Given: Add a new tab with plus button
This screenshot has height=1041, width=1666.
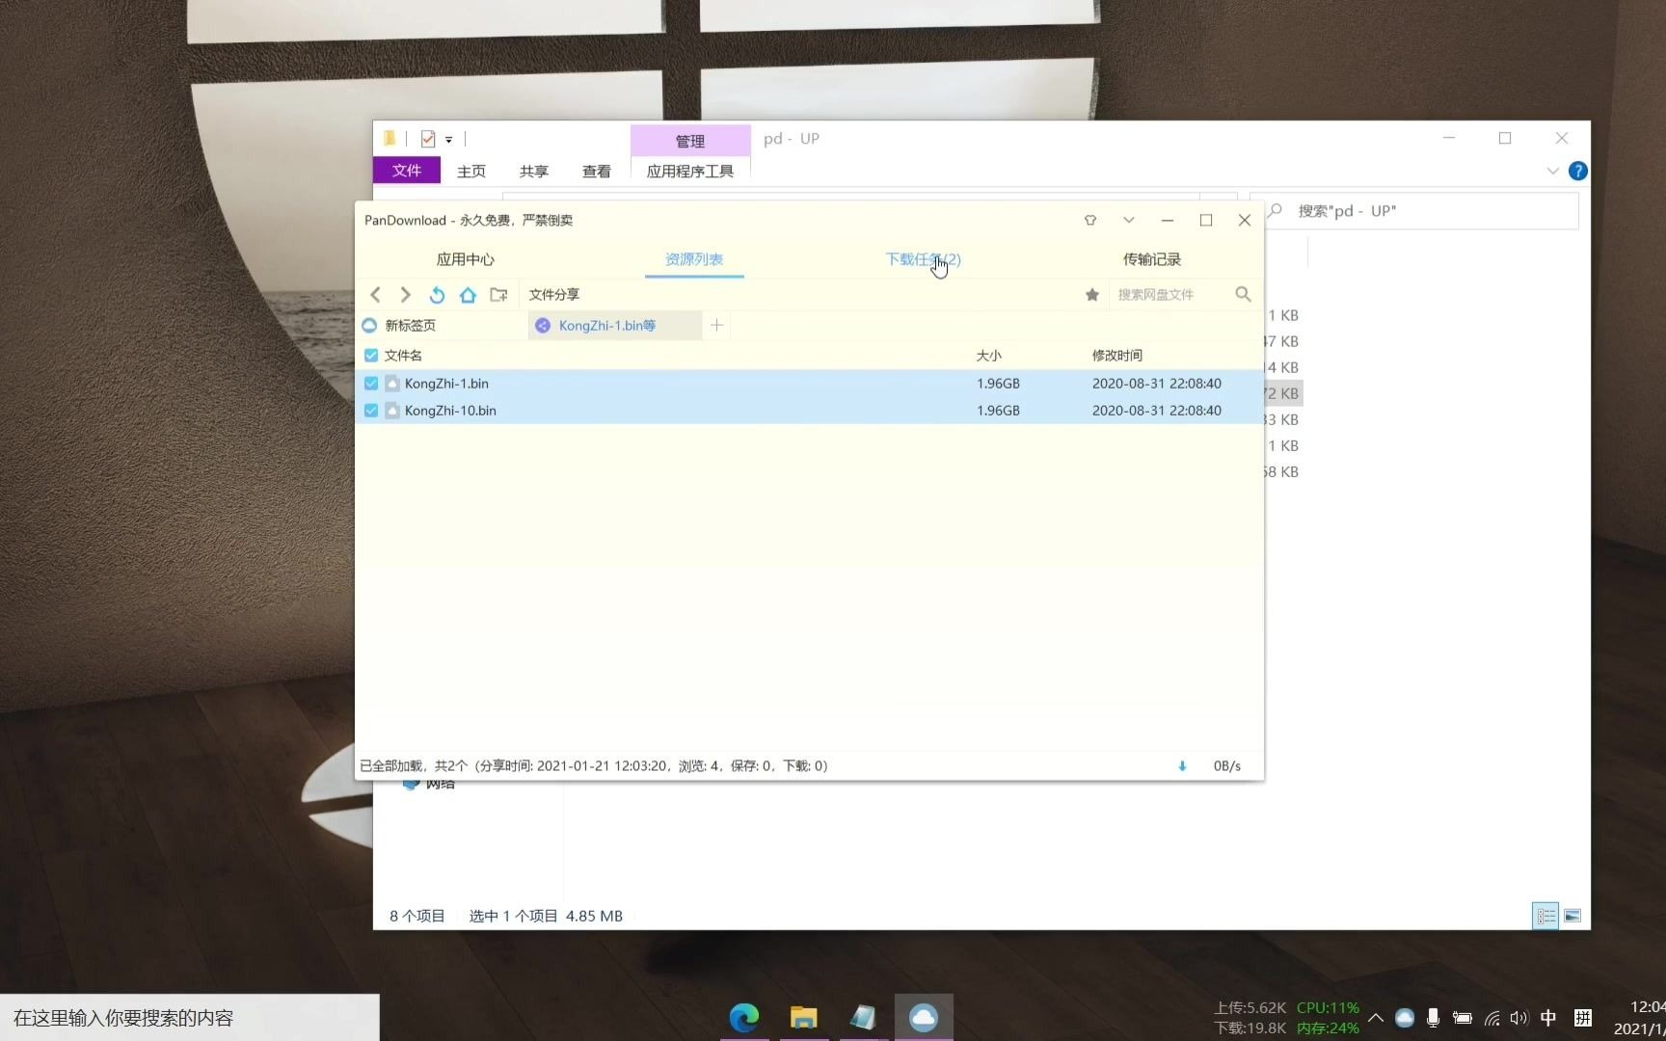Looking at the screenshot, I should click(x=716, y=326).
